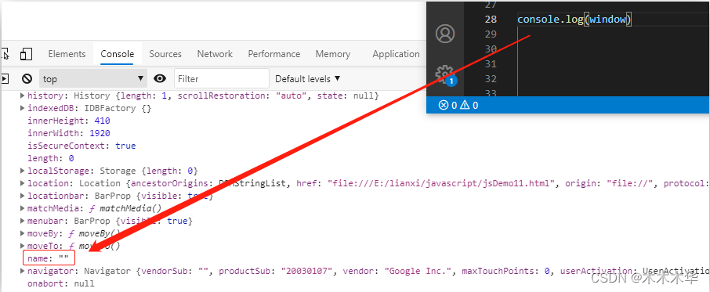Click warnings count in VS Code status bar
The image size is (710, 292).
[469, 106]
